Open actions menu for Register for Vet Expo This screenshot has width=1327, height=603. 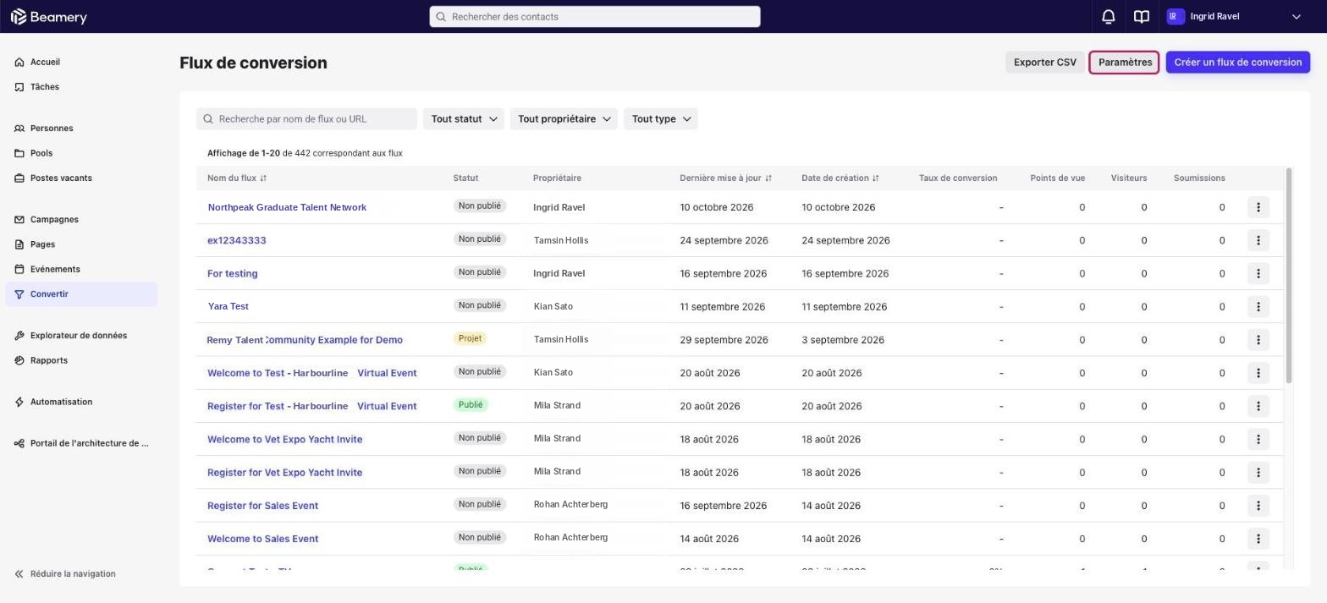[1258, 472]
